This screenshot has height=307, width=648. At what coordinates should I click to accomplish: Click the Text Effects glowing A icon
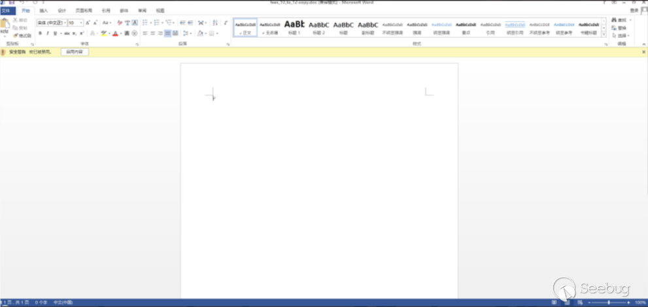tap(92, 33)
